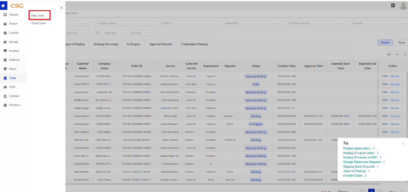Click the Company Name input field
The height and width of the screenshot is (192, 408).
tap(124, 23)
